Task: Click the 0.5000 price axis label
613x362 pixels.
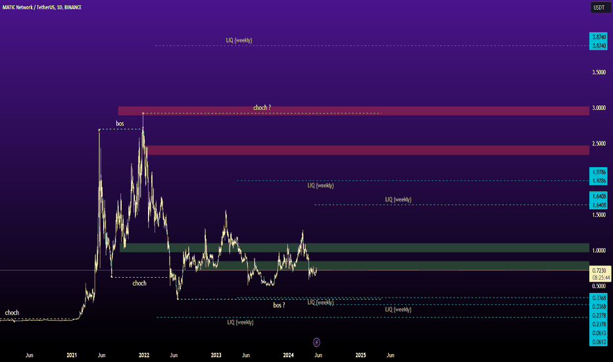Action: click(599, 286)
